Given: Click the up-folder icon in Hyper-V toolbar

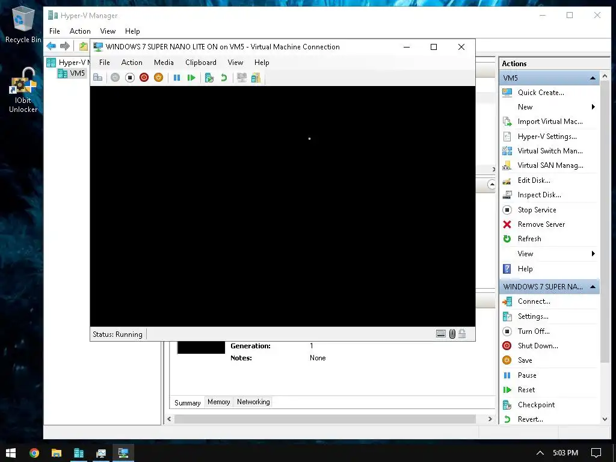Looking at the screenshot, I should 83,46.
